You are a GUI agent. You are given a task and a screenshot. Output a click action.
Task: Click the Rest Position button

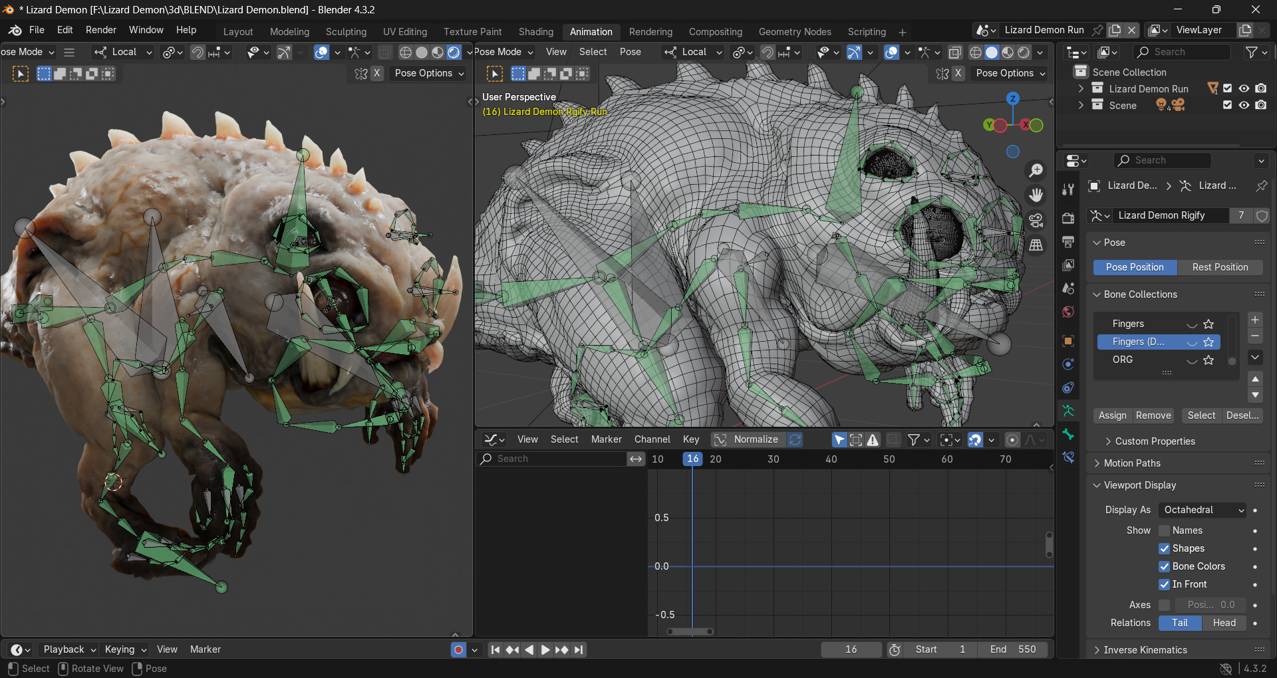pos(1220,267)
